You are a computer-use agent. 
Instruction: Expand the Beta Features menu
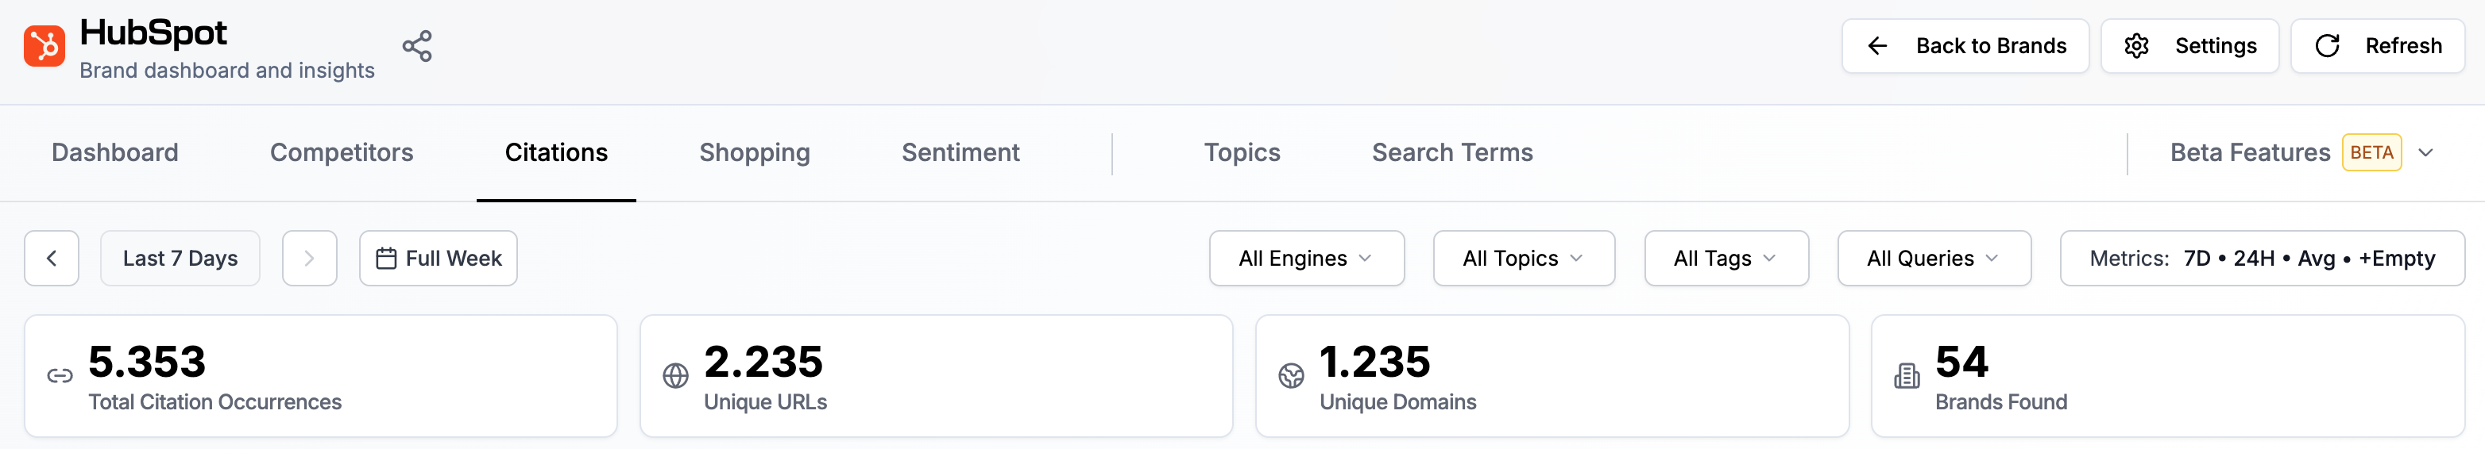point(2301,152)
